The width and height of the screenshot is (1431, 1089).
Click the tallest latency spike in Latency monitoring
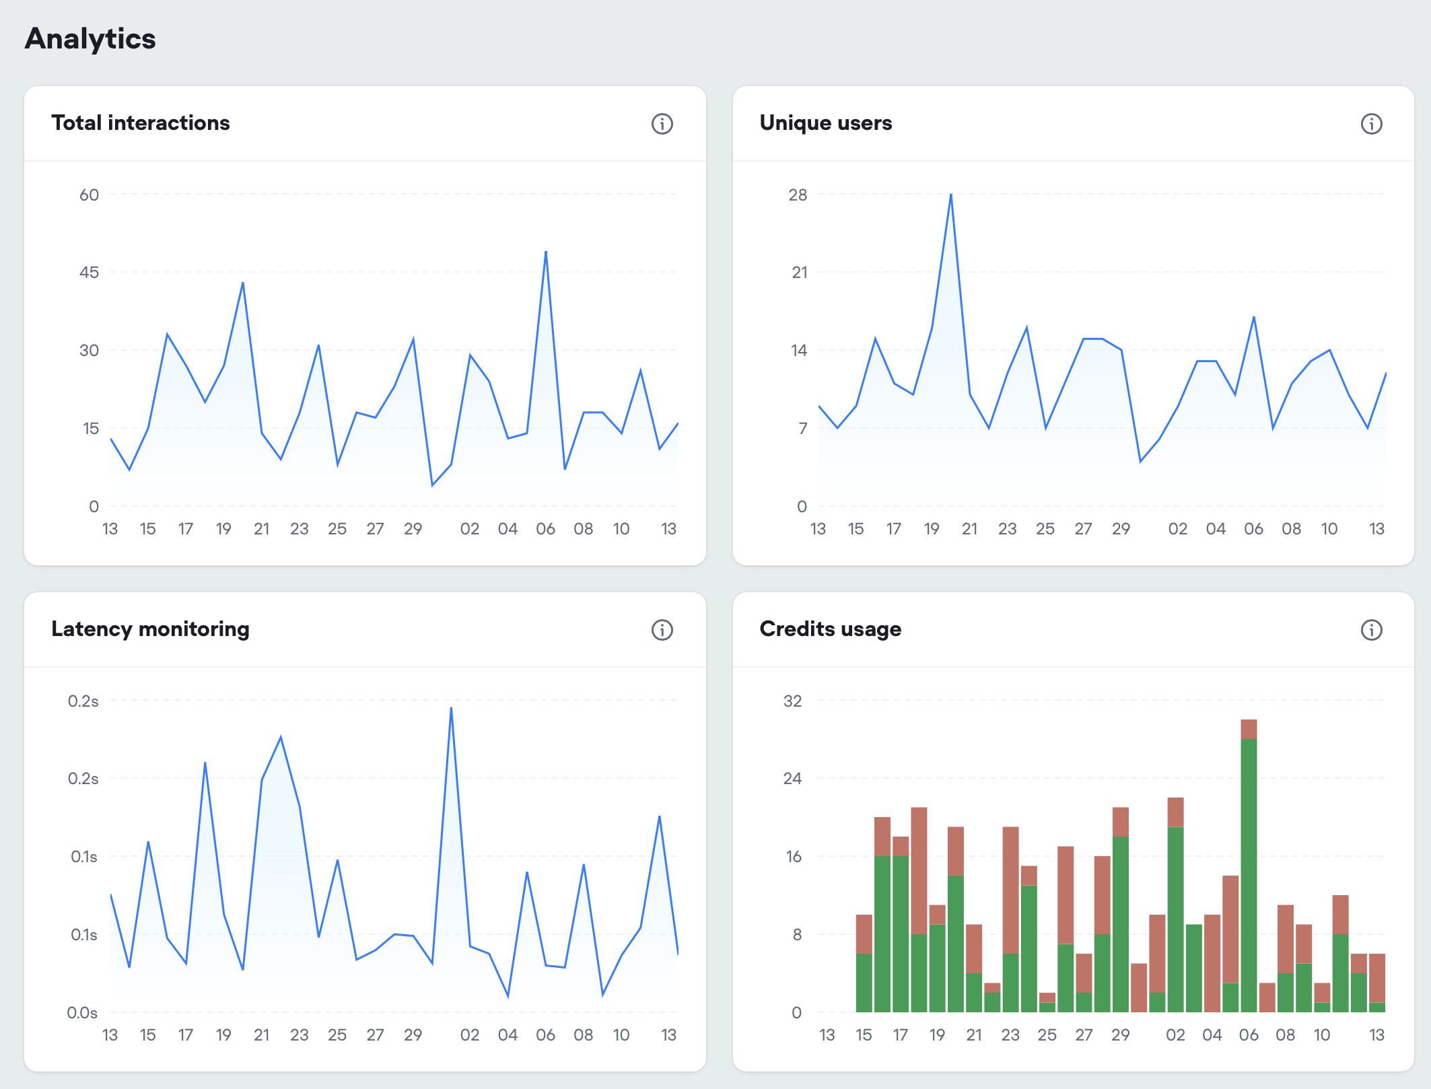coord(451,708)
